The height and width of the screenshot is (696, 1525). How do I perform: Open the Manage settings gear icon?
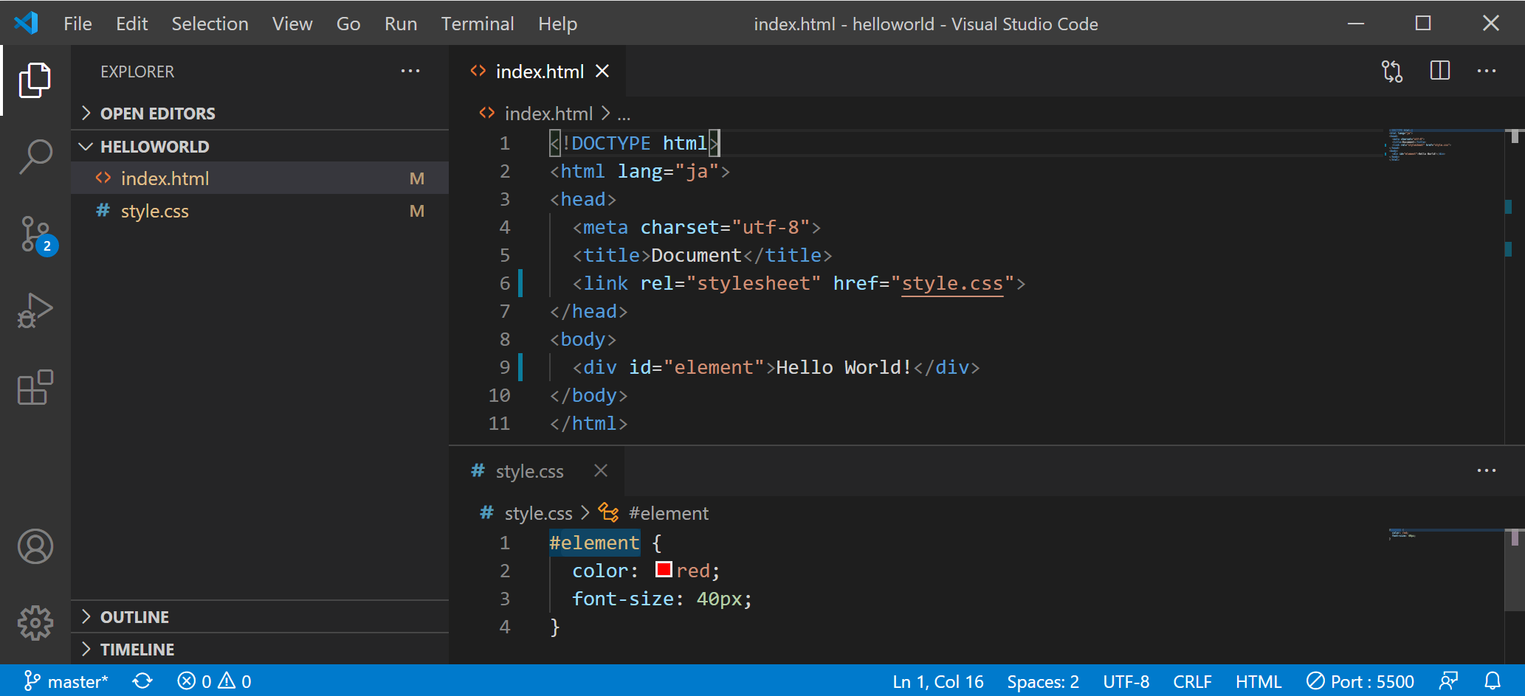(x=35, y=622)
